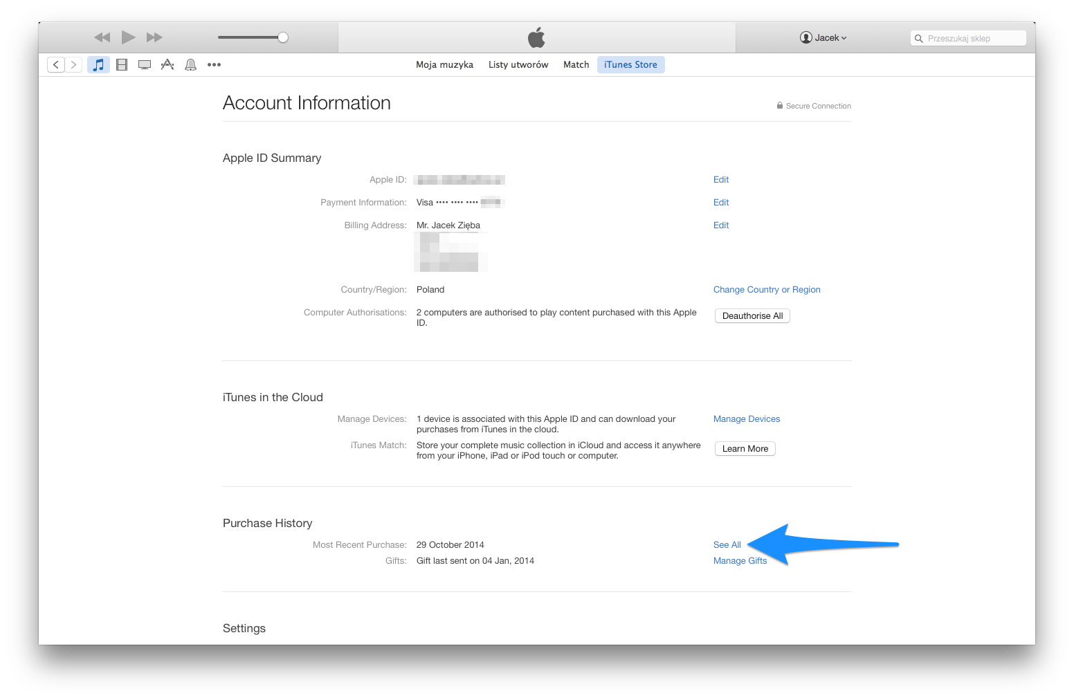Viewport: 1074px width, 700px height.
Task: Open Manage Devices link
Action: [747, 418]
